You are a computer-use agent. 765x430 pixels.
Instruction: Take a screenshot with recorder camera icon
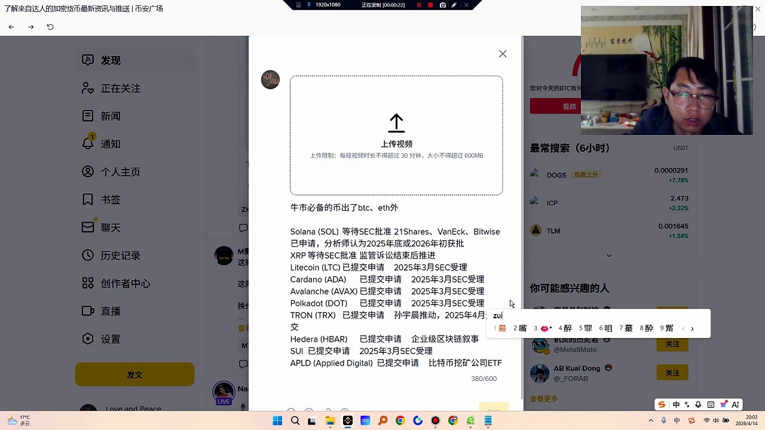click(442, 5)
